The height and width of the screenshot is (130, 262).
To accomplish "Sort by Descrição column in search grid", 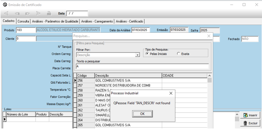I will point(128,76).
